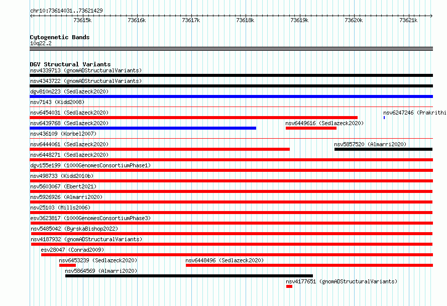Select the short red nsv6453239 bar
The height and width of the screenshot is (306, 447).
[68, 265]
